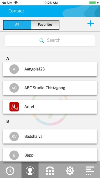Open the Bappi contact row

point(50,154)
